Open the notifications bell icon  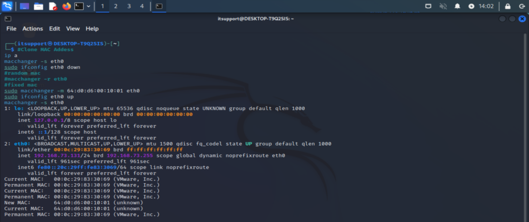point(458,6)
